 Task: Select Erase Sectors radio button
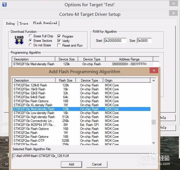coord(30,40)
